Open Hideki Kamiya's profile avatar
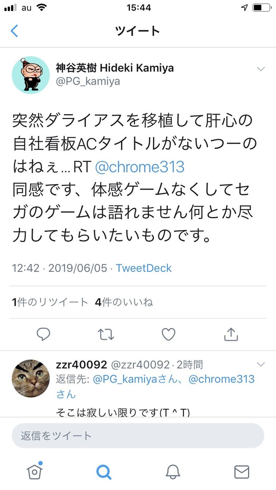This screenshot has height=490, width=276. click(31, 75)
